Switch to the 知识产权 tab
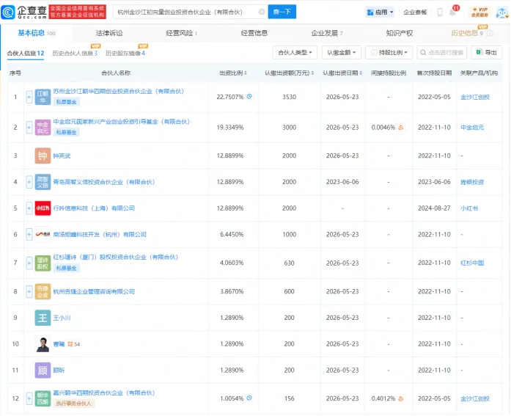The height and width of the screenshot is (416, 511). click(x=400, y=33)
